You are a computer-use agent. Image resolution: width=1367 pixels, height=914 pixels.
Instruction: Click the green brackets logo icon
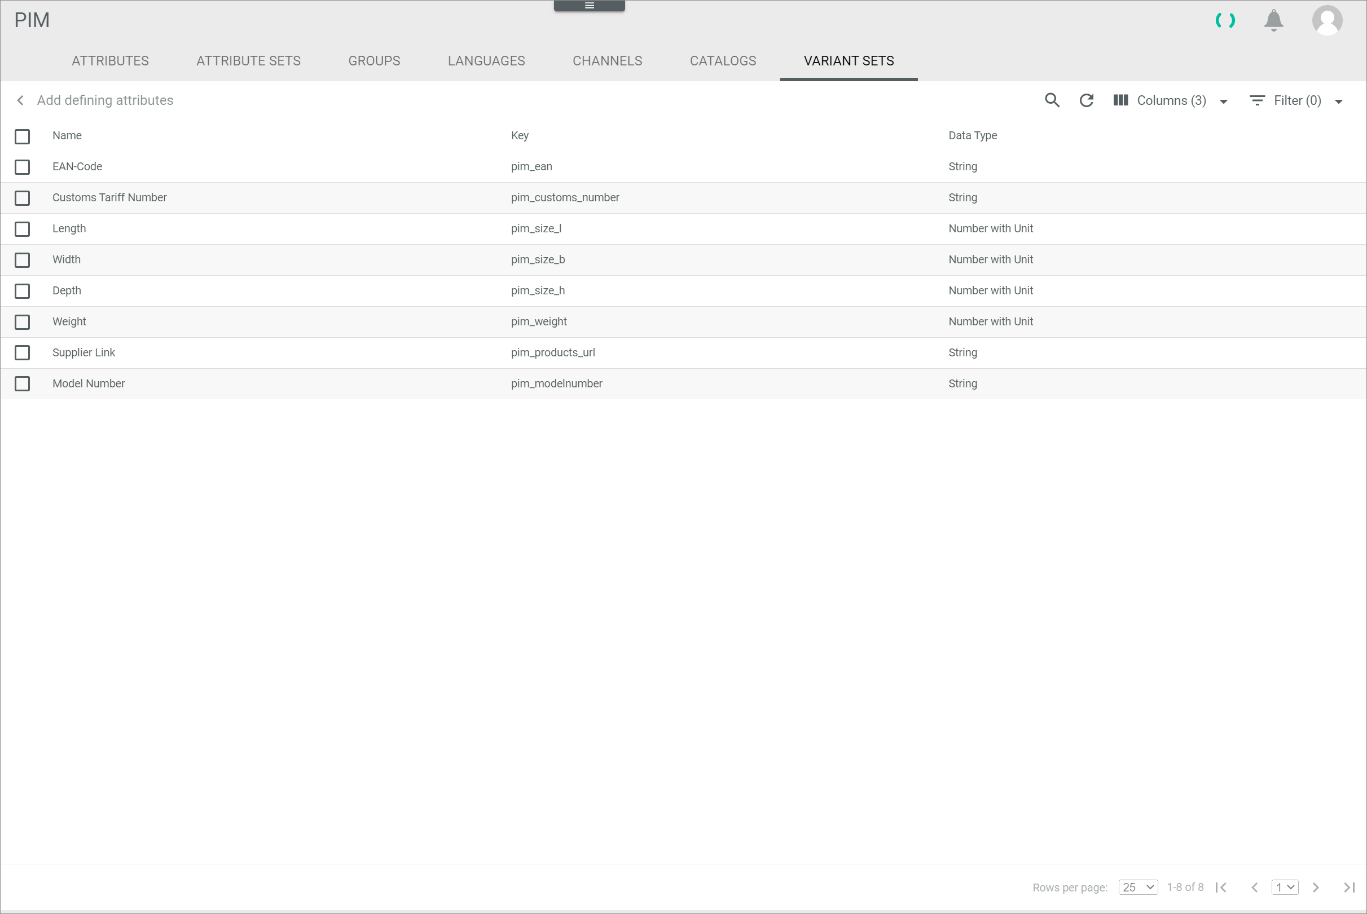pyautogui.click(x=1225, y=20)
